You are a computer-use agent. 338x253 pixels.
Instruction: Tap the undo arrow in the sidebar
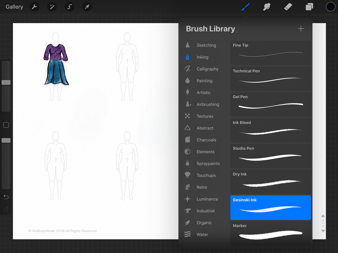(6, 197)
